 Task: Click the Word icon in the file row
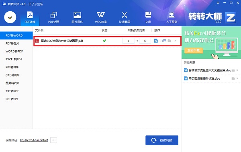tap(156, 41)
